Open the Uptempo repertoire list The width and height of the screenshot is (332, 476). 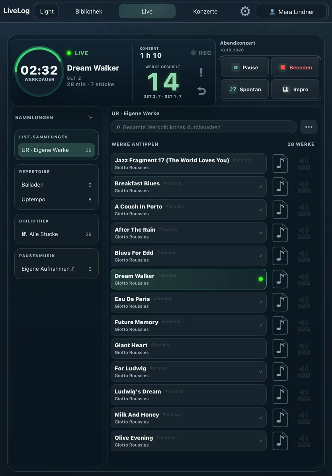pos(57,199)
